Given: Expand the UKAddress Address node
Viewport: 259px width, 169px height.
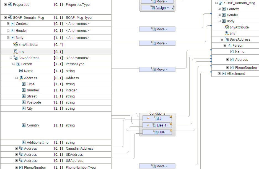Looking at the screenshot, I should 17,155.
